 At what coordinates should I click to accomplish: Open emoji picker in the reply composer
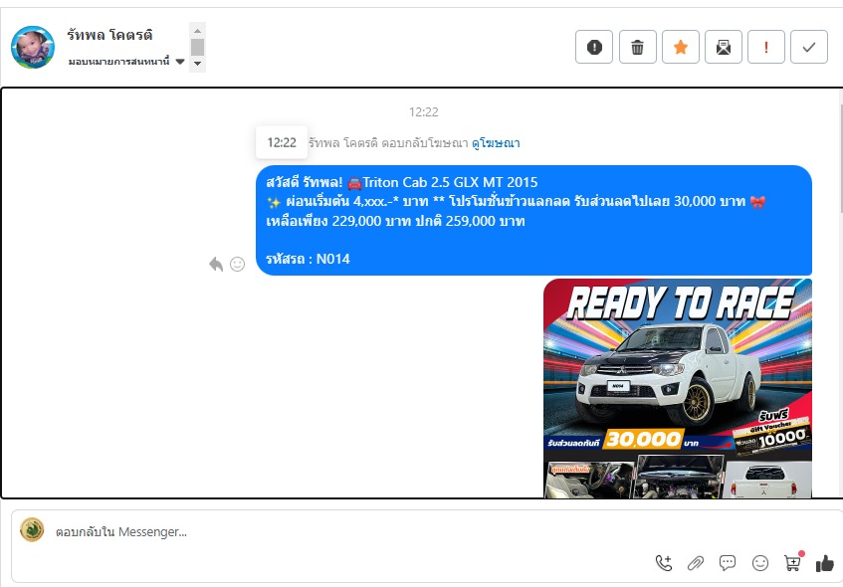[x=760, y=563]
